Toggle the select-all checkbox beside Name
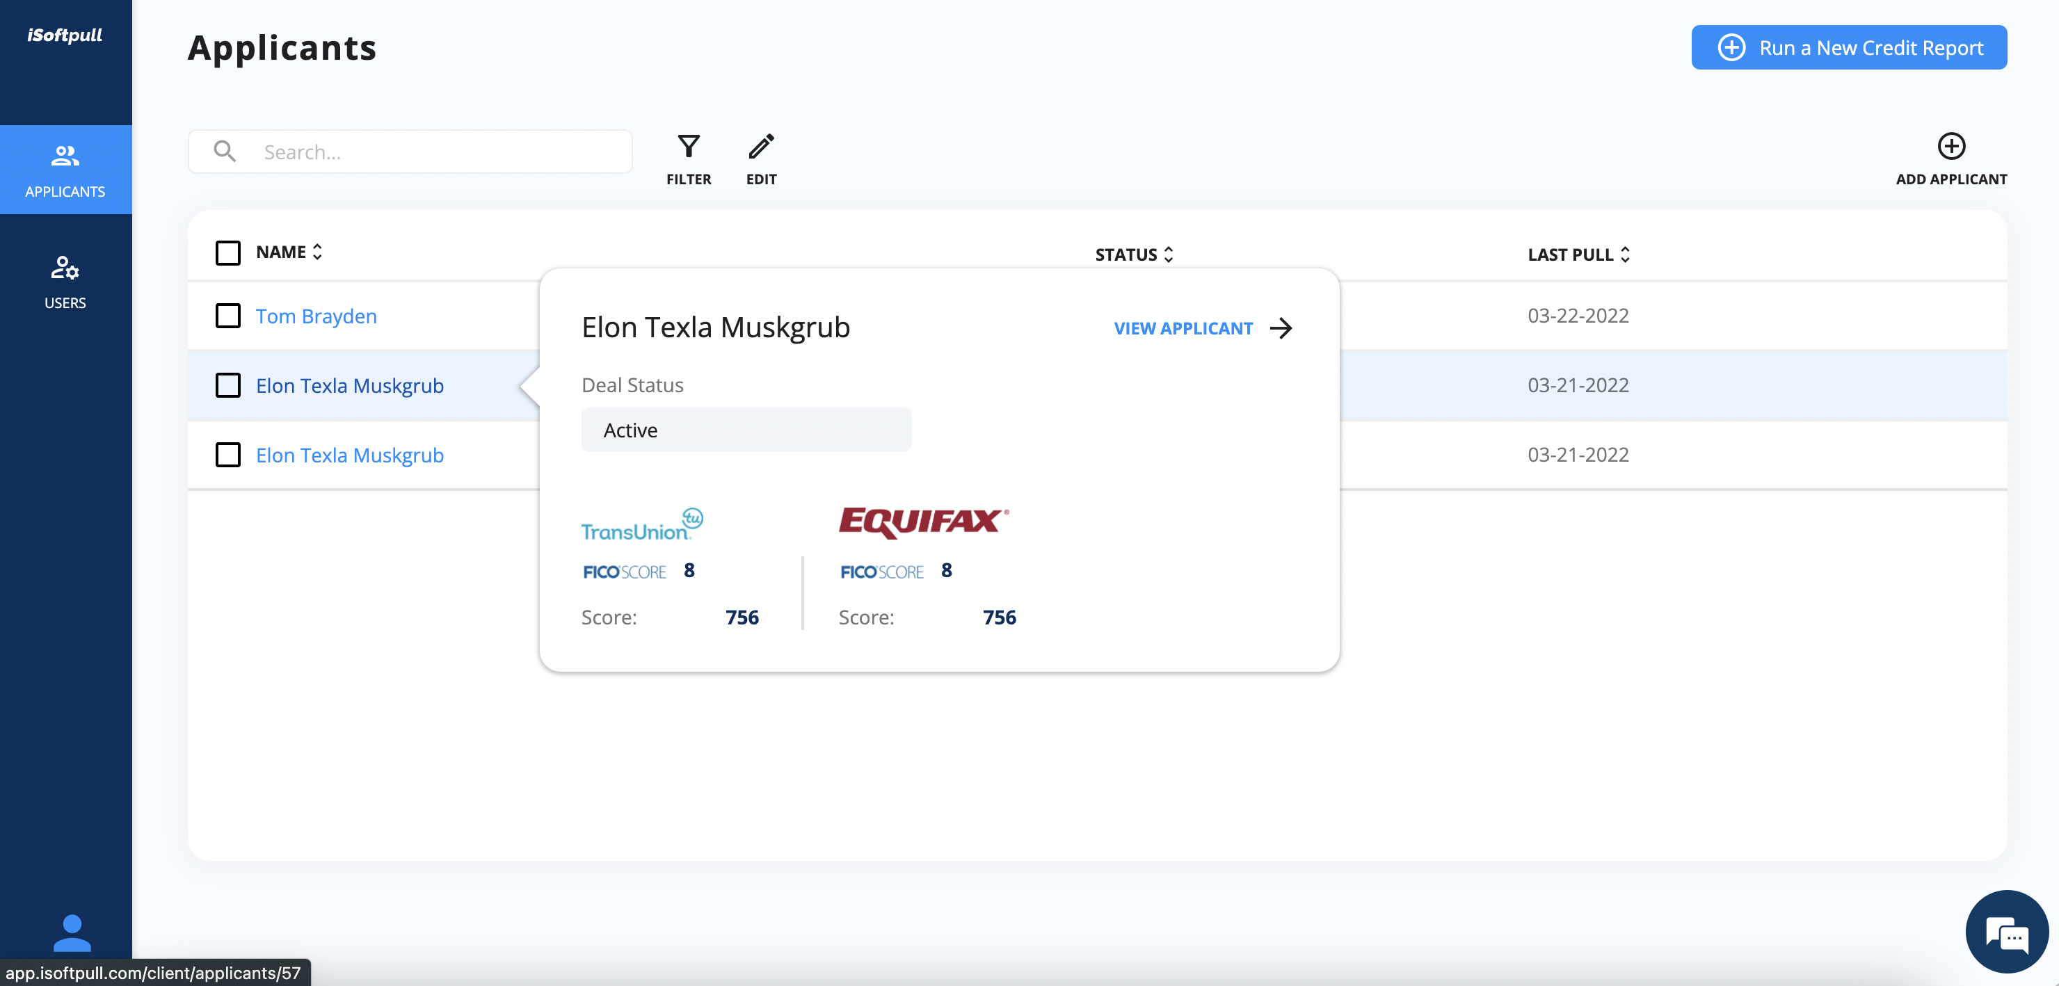2059x986 pixels. [x=227, y=253]
